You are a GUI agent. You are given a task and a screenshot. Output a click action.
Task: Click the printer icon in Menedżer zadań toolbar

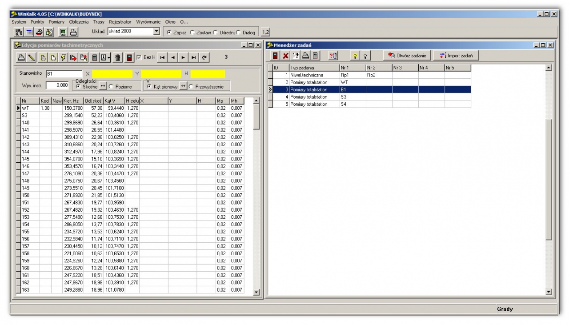(x=305, y=55)
